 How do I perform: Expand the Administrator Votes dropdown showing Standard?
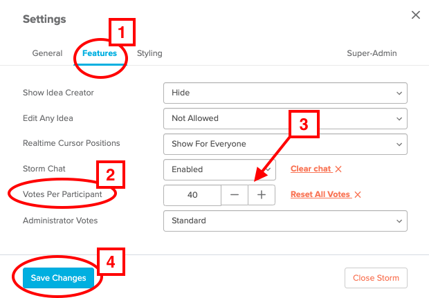pos(285,221)
